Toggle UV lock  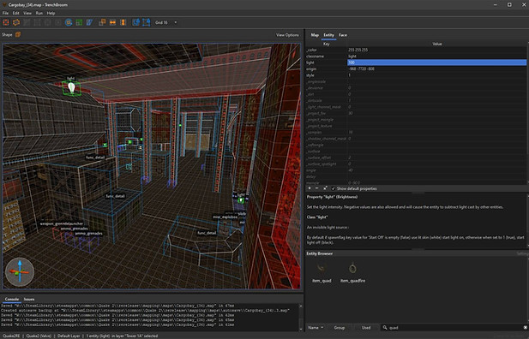147,22
